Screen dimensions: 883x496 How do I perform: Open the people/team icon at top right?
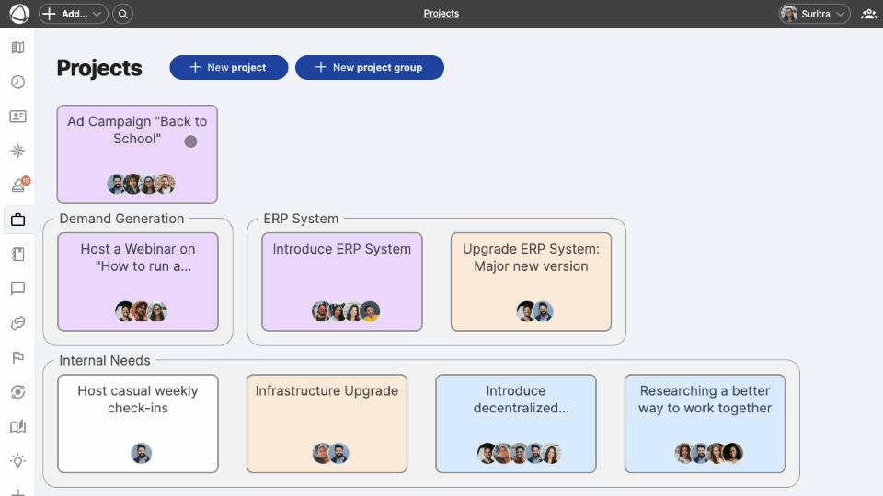868,14
